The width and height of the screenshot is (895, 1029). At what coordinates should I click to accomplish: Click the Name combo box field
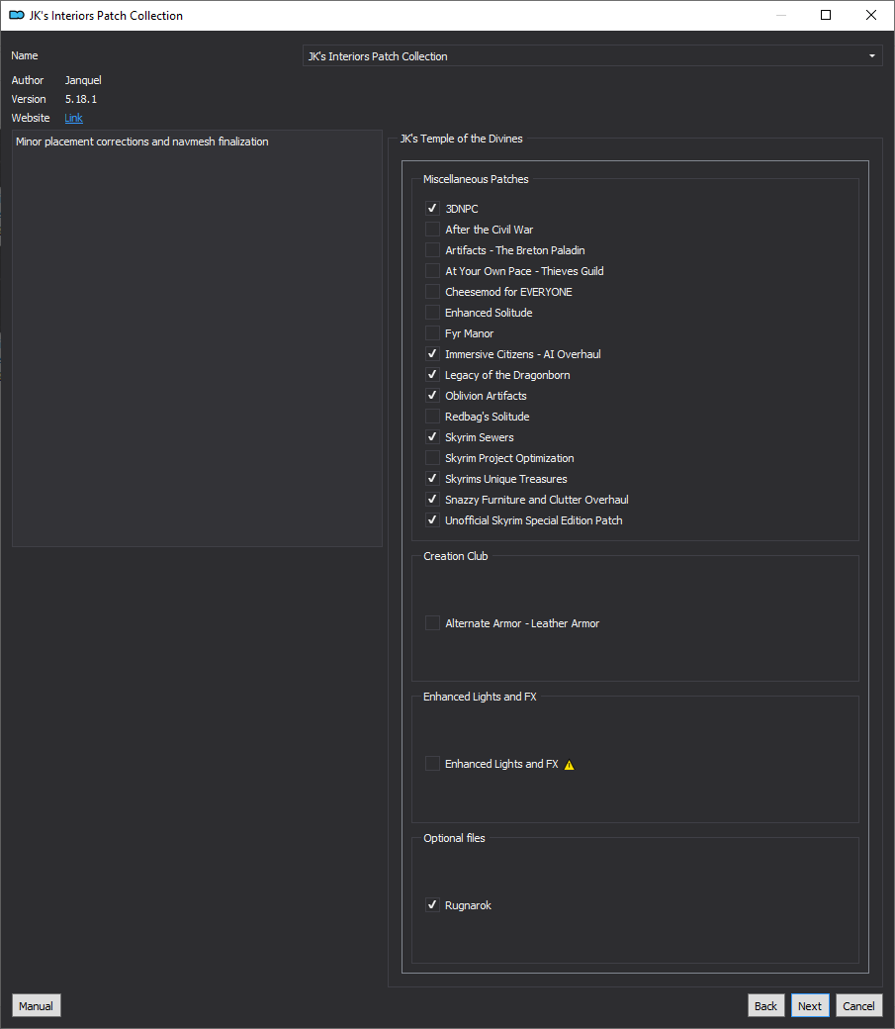click(x=592, y=56)
